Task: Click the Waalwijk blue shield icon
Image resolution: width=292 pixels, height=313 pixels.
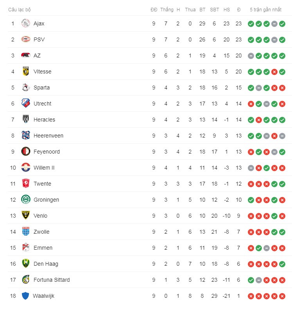Action: click(25, 296)
